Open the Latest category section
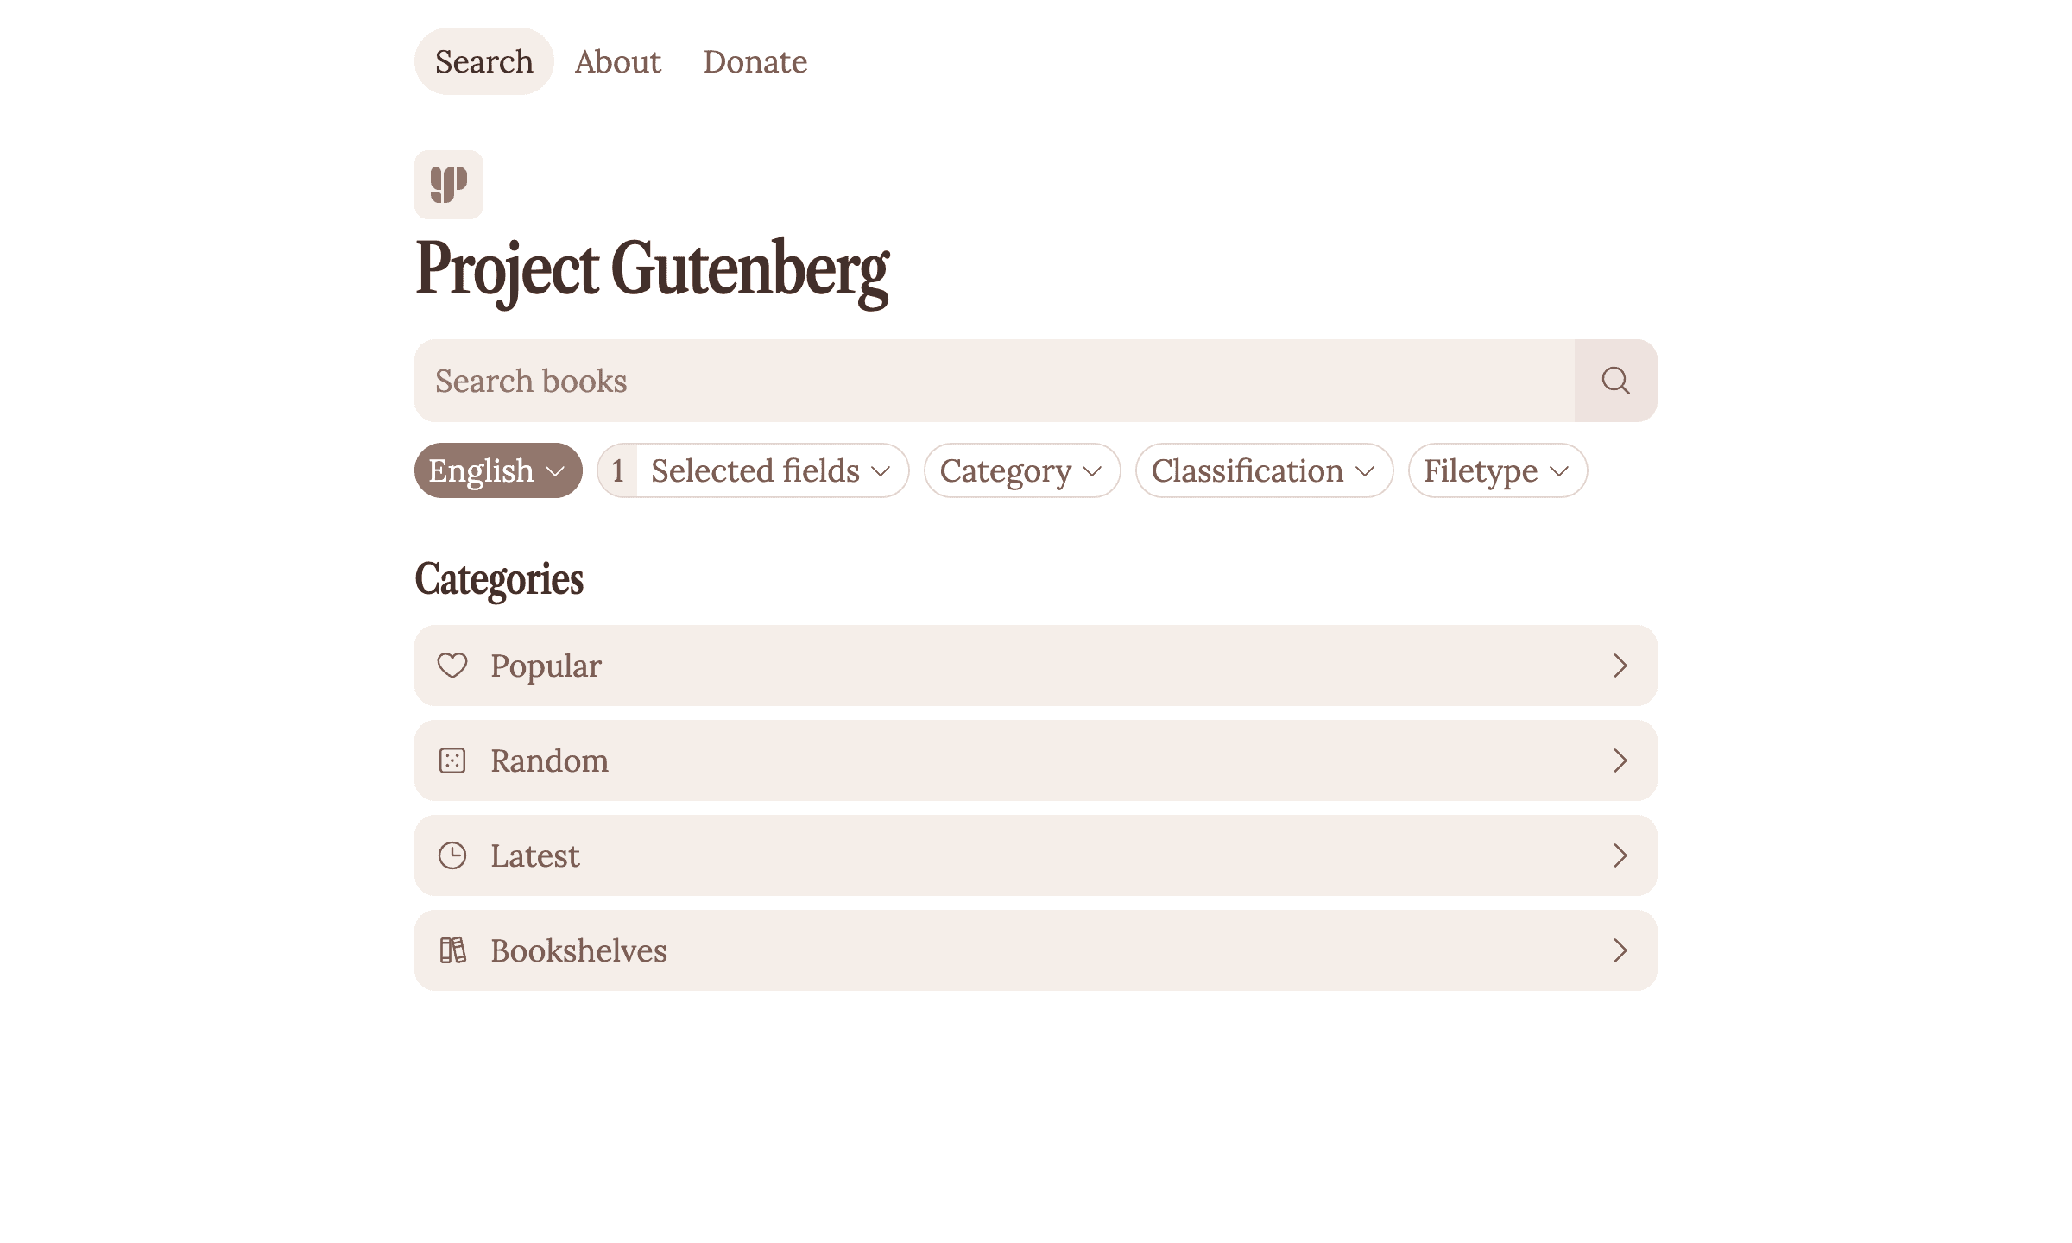This screenshot has height=1243, width=2072. coord(1036,855)
